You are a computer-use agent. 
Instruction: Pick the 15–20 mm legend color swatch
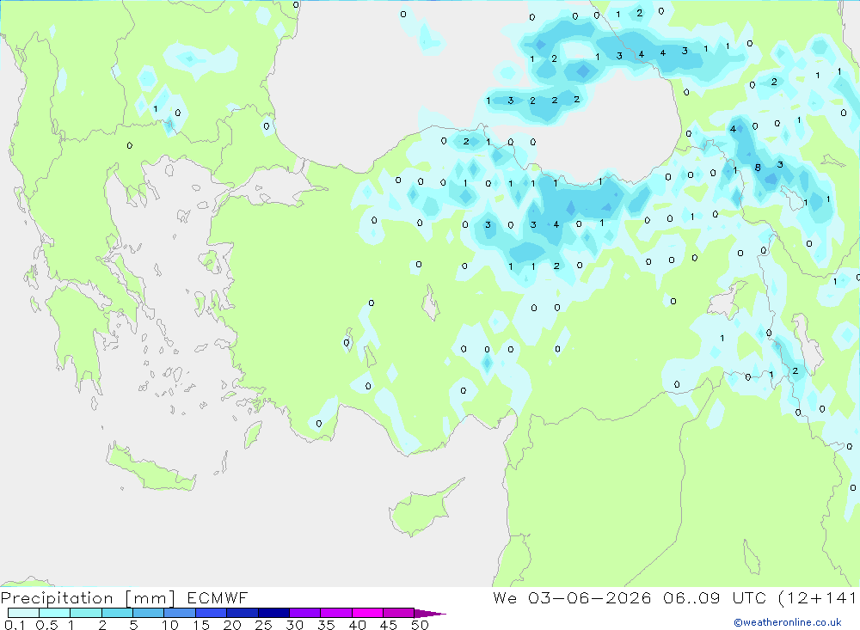tap(212, 613)
